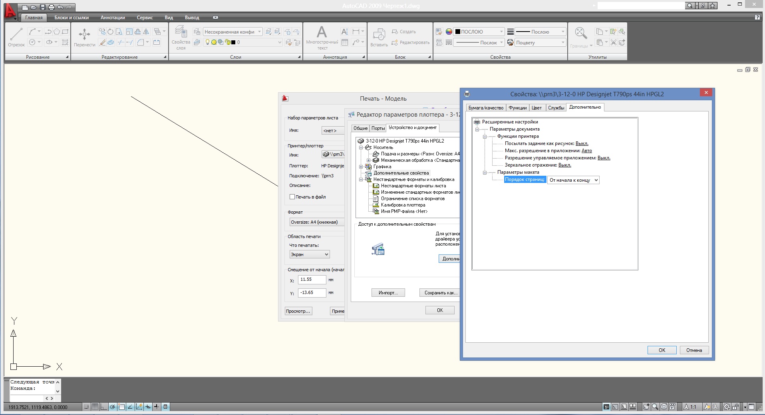Select Дополнительные свойства tree item
Image resolution: width=765 pixels, height=415 pixels.
point(401,173)
